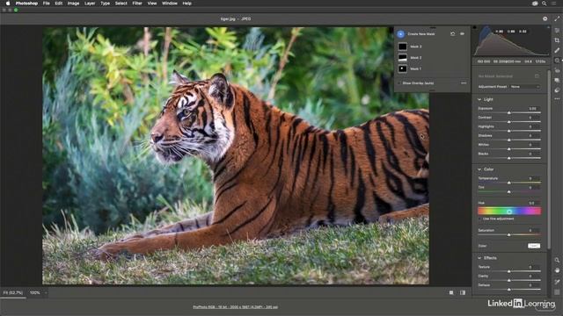Toggle the color sampler eyedropper tool

point(557,282)
